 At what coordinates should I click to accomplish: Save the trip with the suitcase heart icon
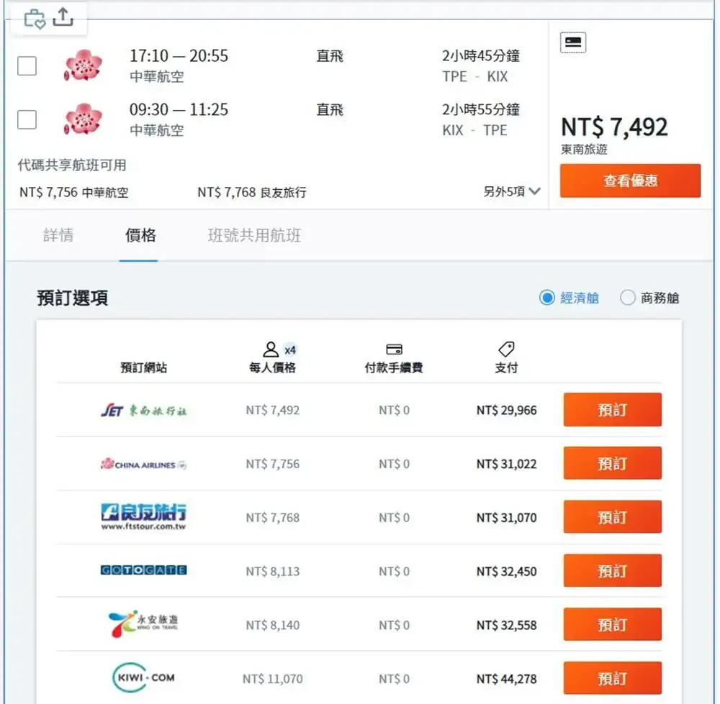click(35, 19)
